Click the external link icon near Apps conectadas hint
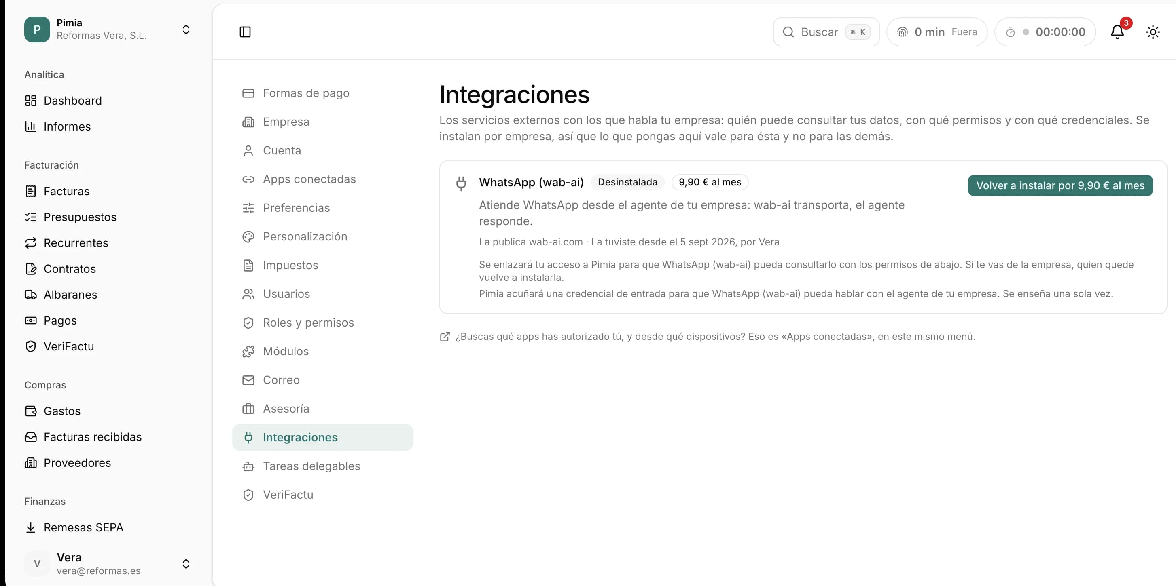Viewport: 1176px width, 586px height. (445, 337)
